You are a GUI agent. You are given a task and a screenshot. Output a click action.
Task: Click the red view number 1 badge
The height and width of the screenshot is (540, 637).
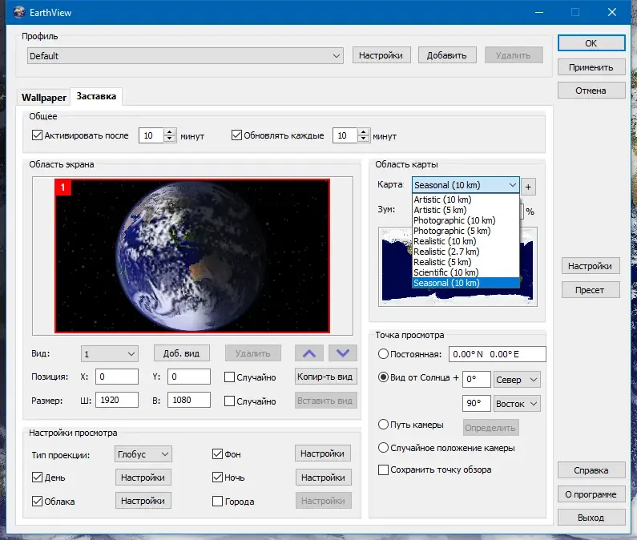tap(62, 187)
